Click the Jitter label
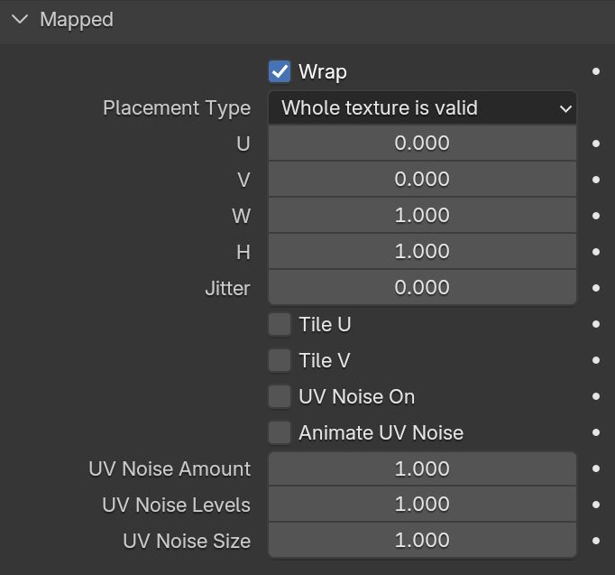This screenshot has width=615, height=575. point(227,289)
